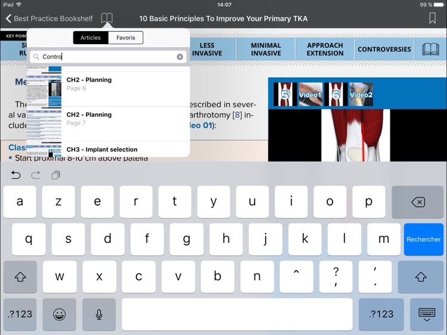
Task: Tap the keyboard redo arrow
Action: point(36,175)
